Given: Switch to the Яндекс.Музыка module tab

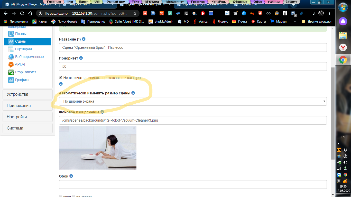Looking at the screenshot, I should [31, 5].
